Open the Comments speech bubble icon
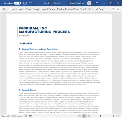 tap(118, 9)
